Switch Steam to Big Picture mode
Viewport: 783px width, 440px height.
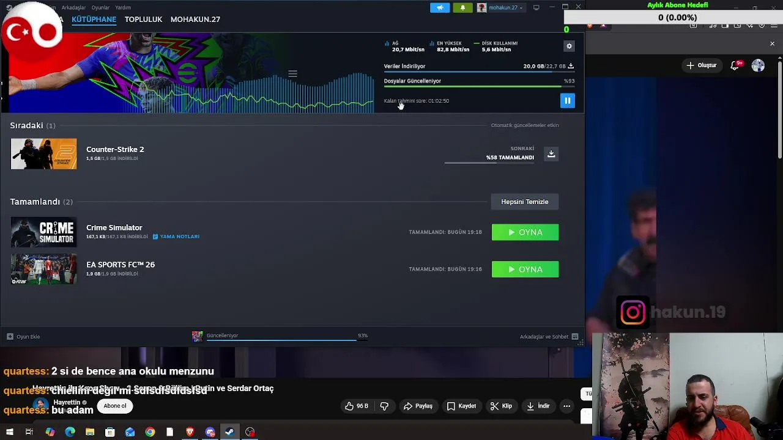point(536,7)
